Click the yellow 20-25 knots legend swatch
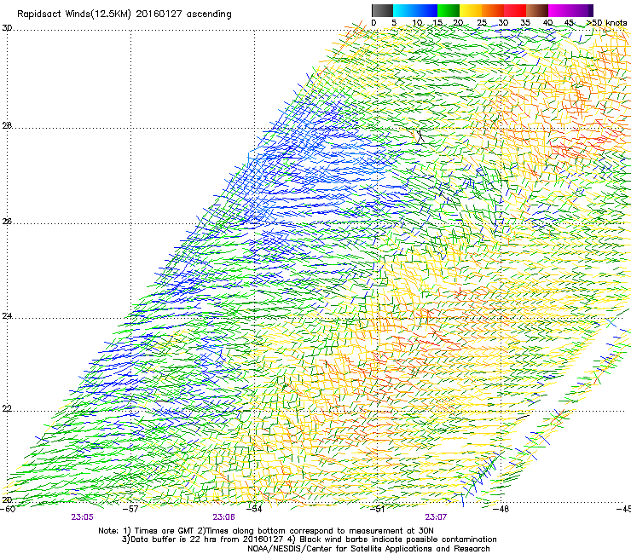The height and width of the screenshot is (554, 631). (471, 10)
